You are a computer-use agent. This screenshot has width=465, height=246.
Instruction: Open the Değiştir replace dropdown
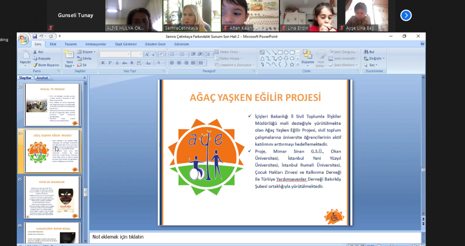point(374,58)
